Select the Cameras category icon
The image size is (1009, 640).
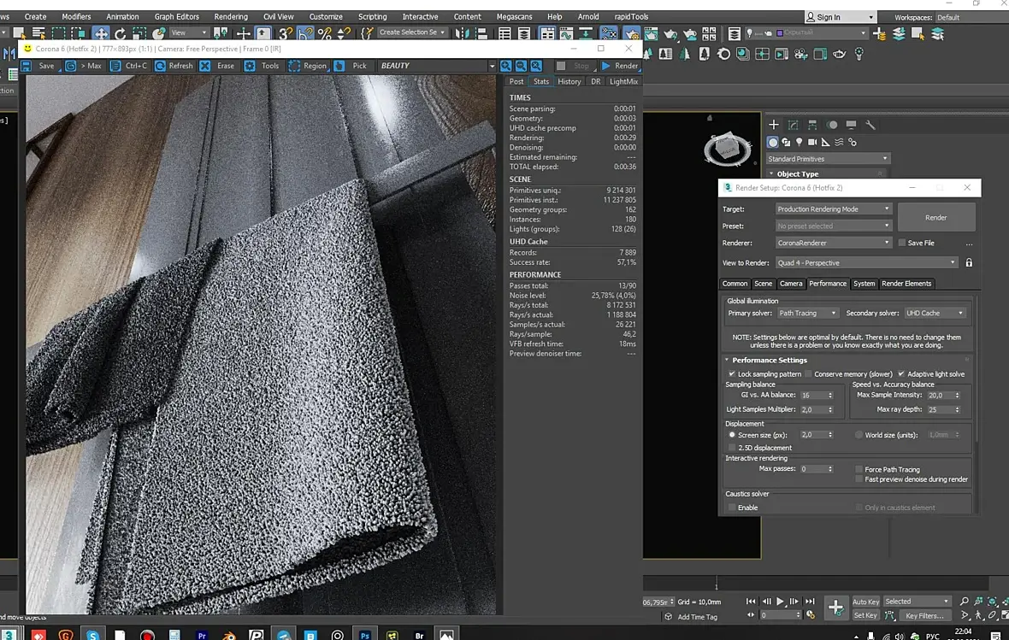point(812,142)
